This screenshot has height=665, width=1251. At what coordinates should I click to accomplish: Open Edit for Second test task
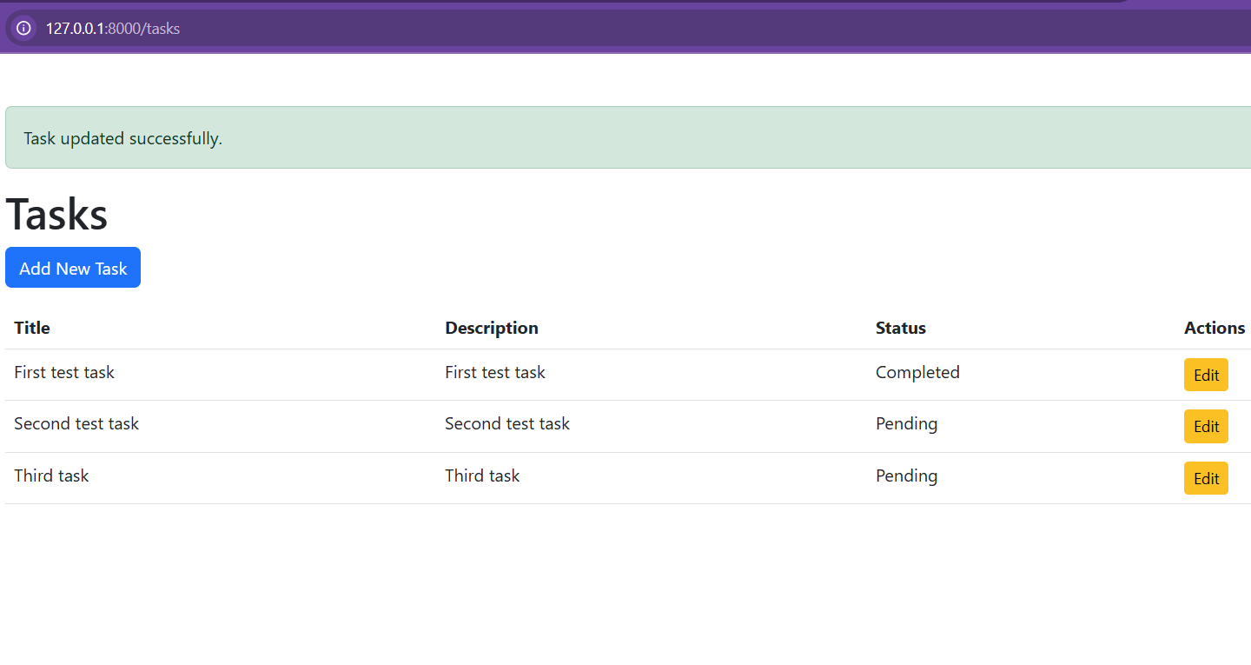(1205, 427)
